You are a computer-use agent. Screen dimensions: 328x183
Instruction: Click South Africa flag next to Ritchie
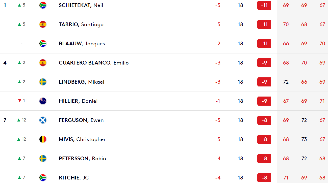tap(43, 178)
